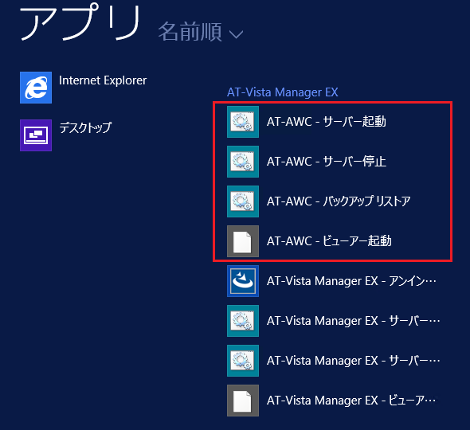Click the AT-Vista Manager EX group header
The image size is (470, 430).
pos(282,92)
